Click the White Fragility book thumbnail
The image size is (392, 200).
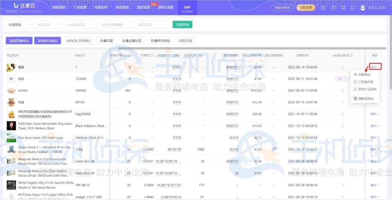[11, 185]
